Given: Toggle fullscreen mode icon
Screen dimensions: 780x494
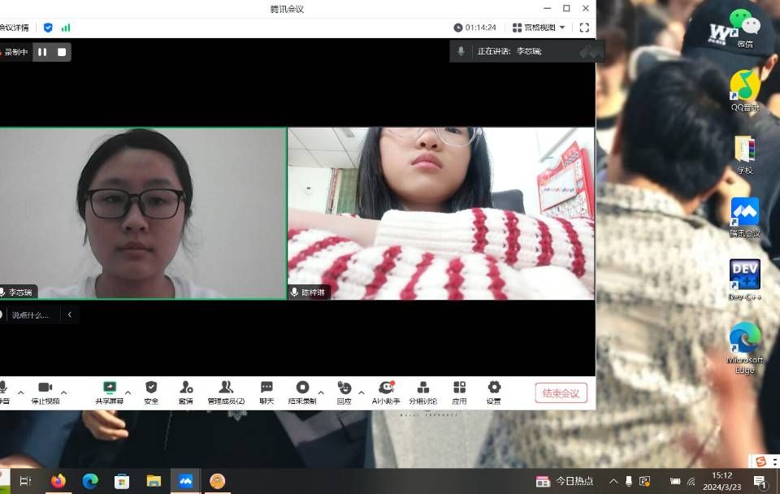Looking at the screenshot, I should tap(584, 28).
